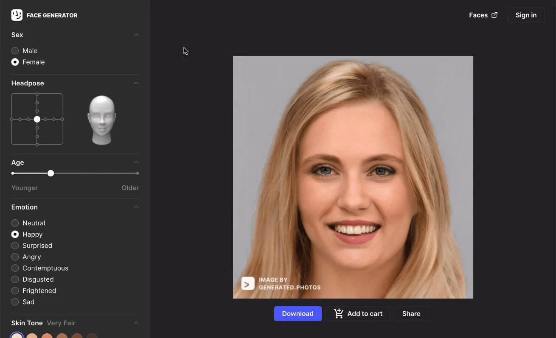
Task: Click the 3D head preview model
Action: pos(102,119)
